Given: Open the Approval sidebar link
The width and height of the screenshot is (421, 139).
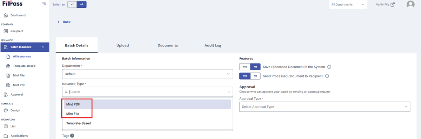Looking at the screenshot, I should tap(17, 95).
